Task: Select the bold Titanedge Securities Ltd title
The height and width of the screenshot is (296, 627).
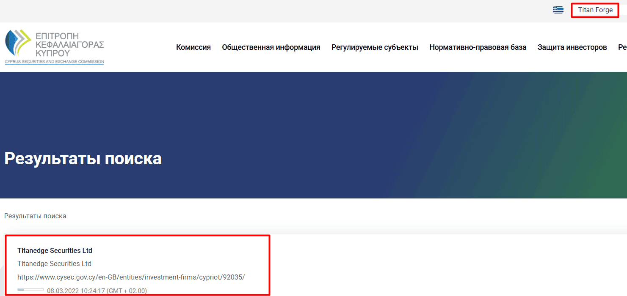Action: (55, 250)
